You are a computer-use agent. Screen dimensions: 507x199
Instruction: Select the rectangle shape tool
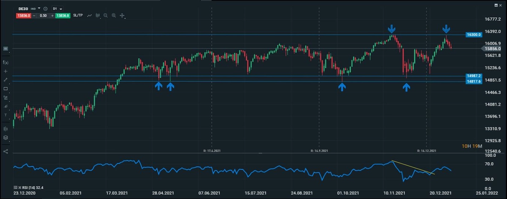5,89
